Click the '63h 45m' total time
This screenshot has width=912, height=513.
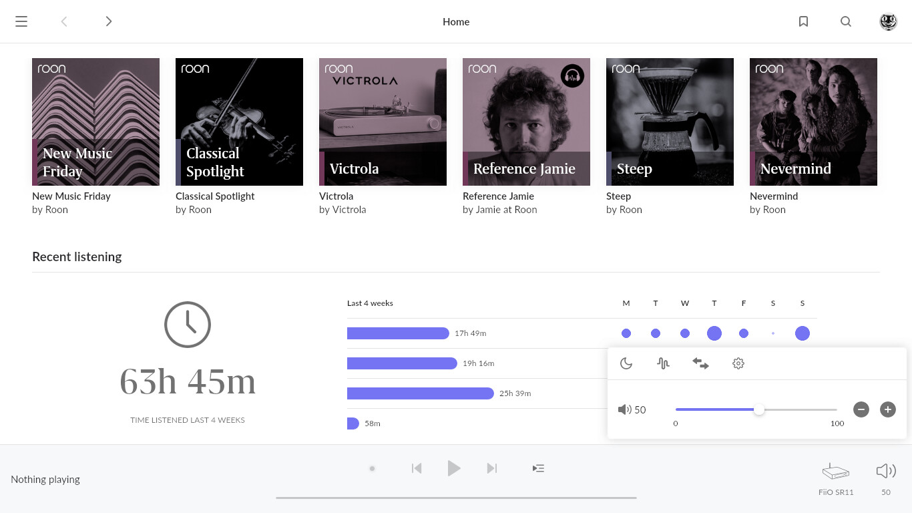point(188,381)
